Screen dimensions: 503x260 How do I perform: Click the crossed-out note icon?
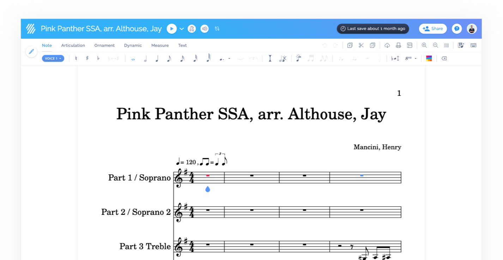[283, 58]
